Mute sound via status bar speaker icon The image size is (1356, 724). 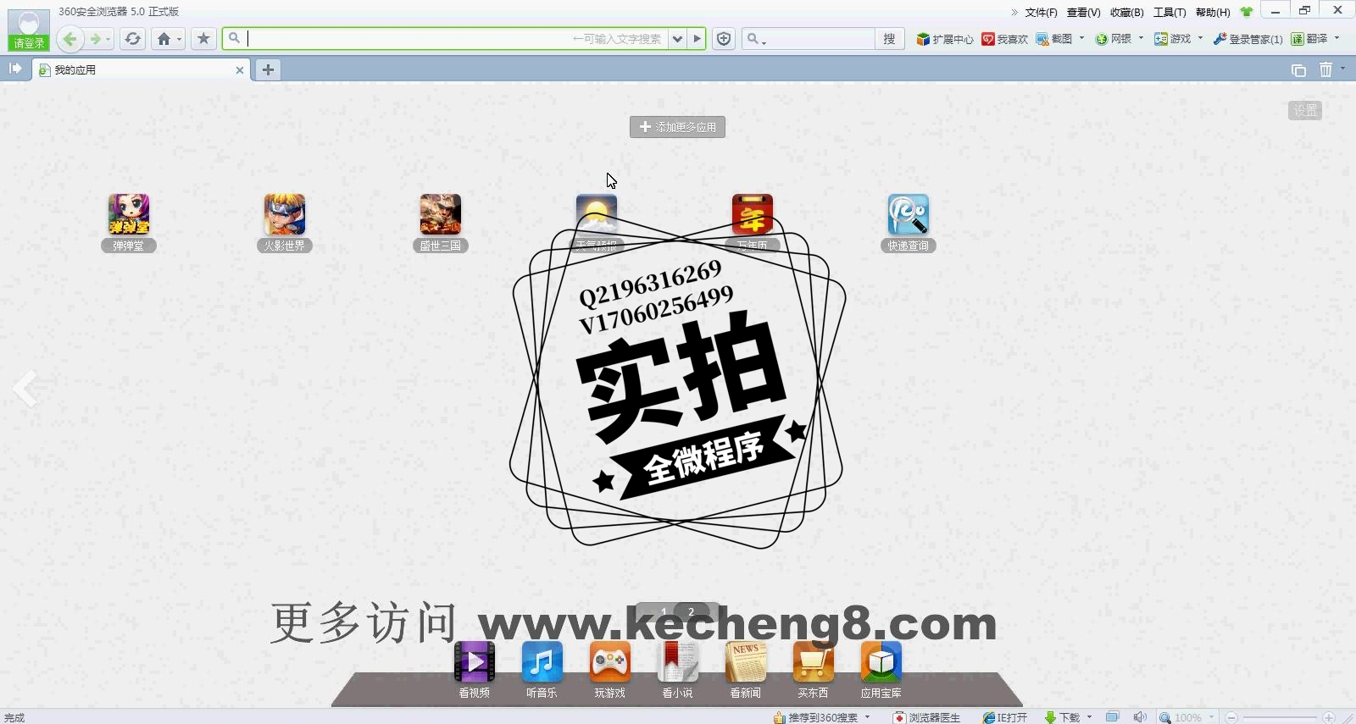(x=1140, y=717)
